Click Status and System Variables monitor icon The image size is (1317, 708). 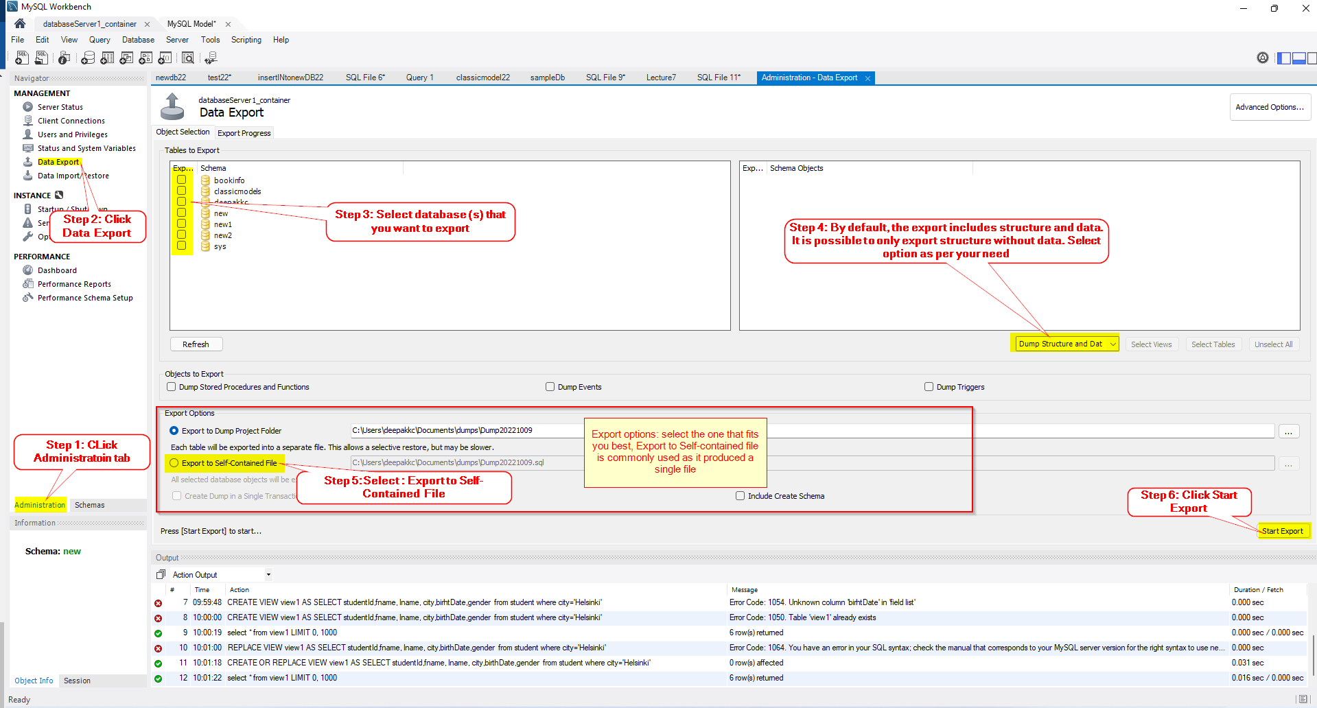[x=28, y=148]
